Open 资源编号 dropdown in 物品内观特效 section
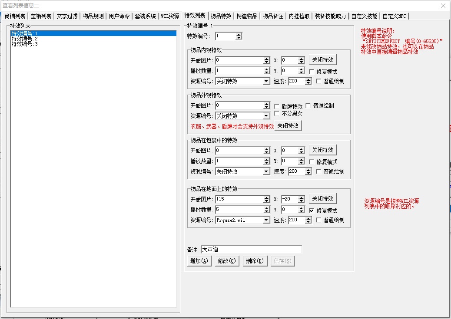The width and height of the screenshot is (451, 319). [266, 81]
